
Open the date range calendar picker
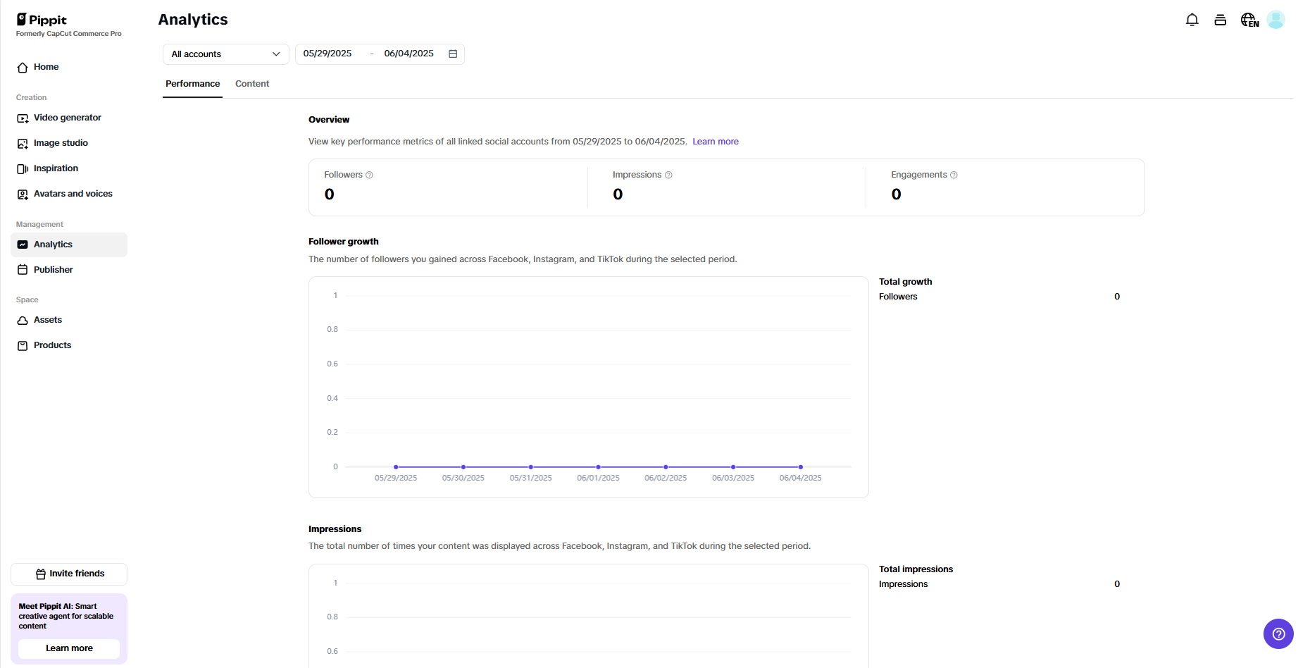[453, 54]
